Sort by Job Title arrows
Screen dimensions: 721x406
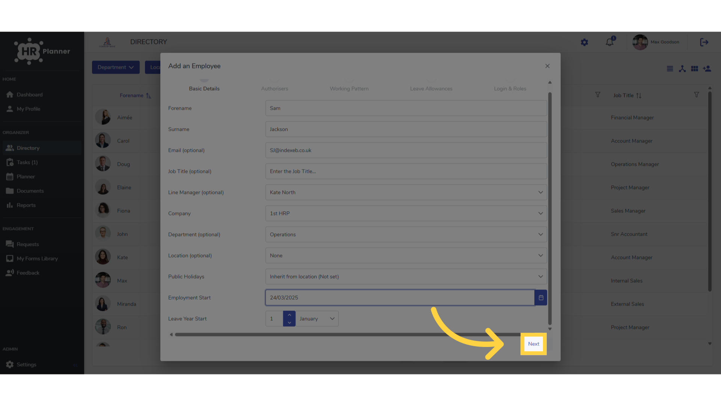(x=639, y=95)
